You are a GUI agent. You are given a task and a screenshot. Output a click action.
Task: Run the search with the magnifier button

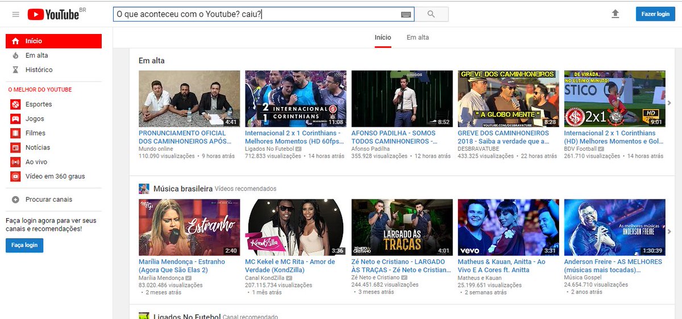[431, 14]
